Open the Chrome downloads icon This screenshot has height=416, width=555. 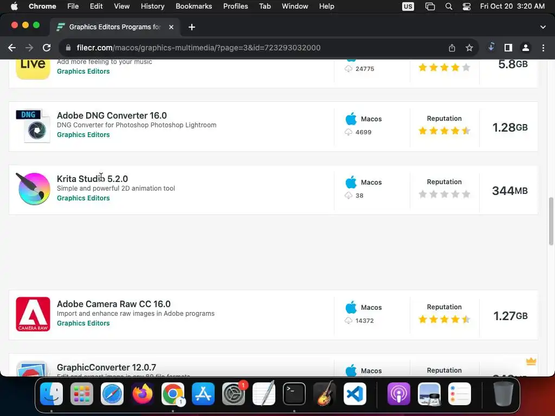pos(491,47)
